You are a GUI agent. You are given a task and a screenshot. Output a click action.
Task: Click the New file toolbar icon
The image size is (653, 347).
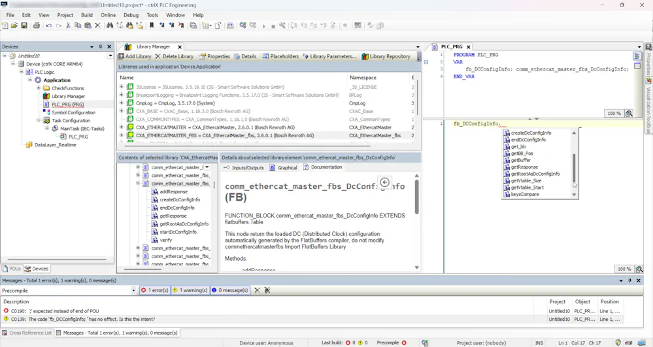coord(5,25)
